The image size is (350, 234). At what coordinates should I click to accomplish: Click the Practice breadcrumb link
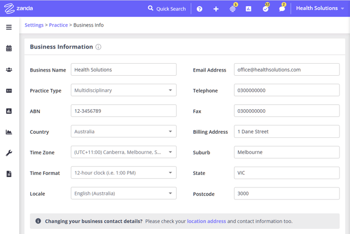pyautogui.click(x=59, y=25)
